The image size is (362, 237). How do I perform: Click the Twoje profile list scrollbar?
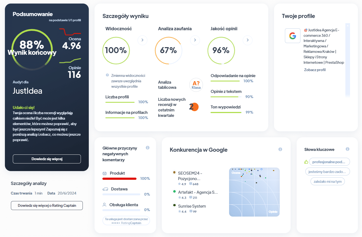(x=347, y=60)
